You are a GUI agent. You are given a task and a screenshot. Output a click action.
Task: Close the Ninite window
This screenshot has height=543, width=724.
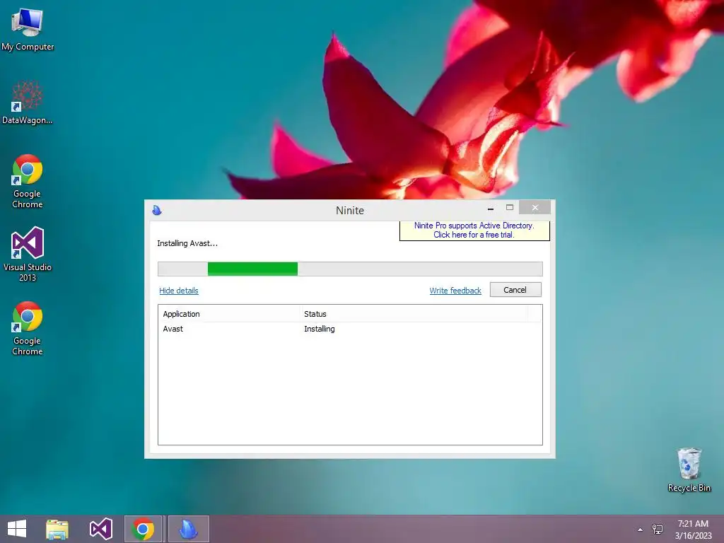pos(535,207)
